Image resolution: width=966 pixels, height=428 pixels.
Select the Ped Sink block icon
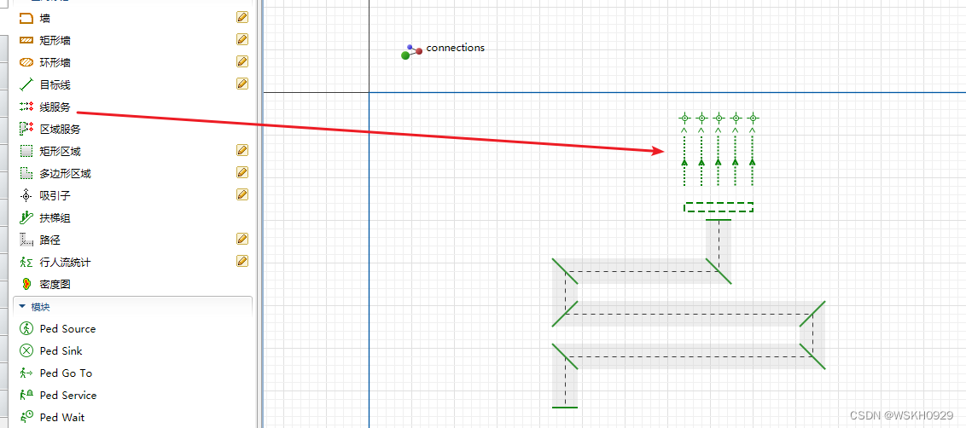[x=26, y=350]
